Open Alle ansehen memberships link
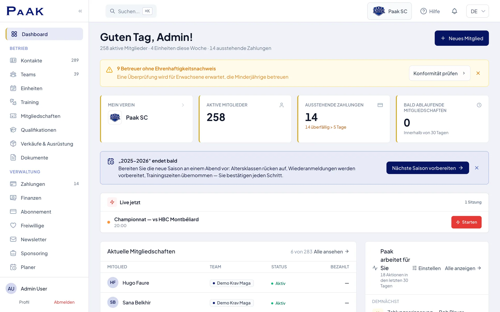Screen dimensions: 500x312 (331, 251)
